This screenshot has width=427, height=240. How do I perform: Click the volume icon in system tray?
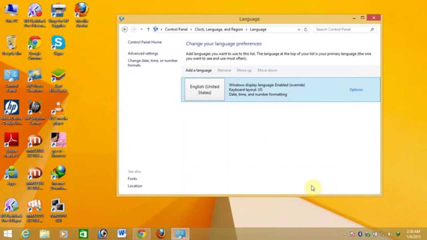point(390,234)
